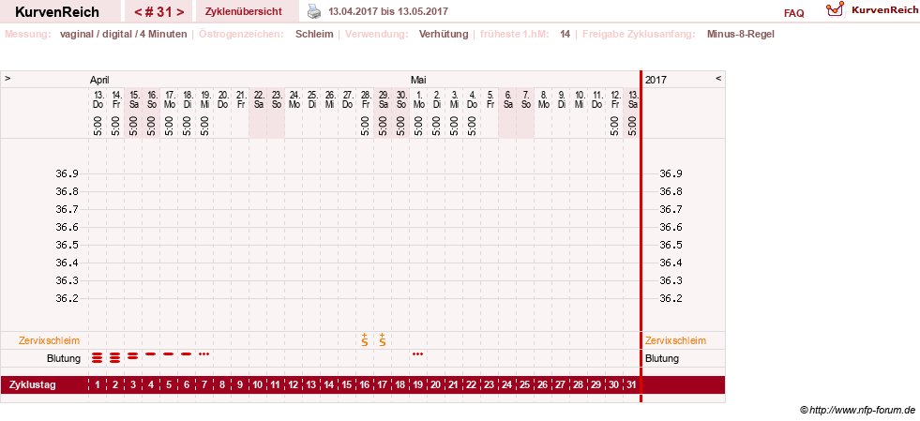The height and width of the screenshot is (421, 920).
Task: Select the light bleeding mark on cycle day 5
Action: point(169,353)
